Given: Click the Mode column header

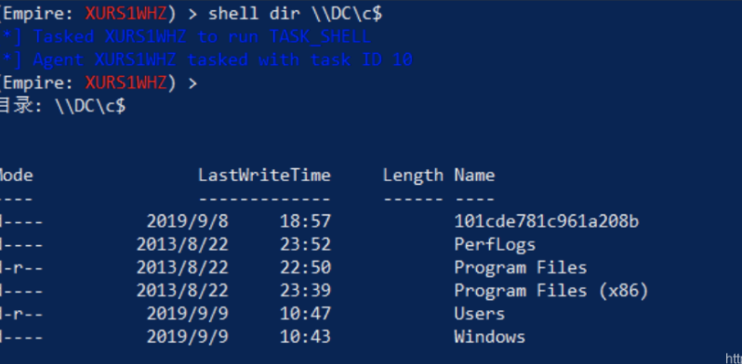Looking at the screenshot, I should point(16,175).
